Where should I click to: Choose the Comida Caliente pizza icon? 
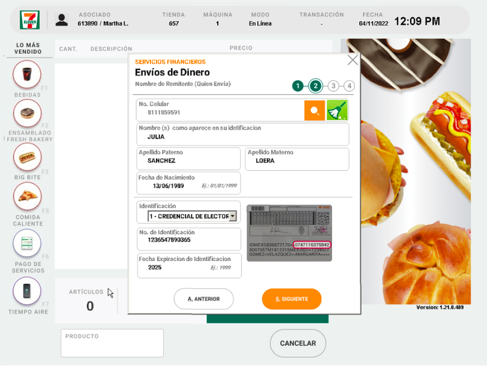click(x=27, y=197)
